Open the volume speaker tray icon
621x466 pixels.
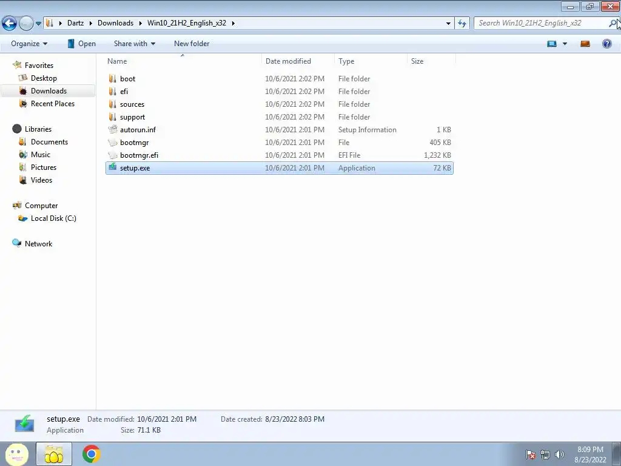pyautogui.click(x=559, y=454)
